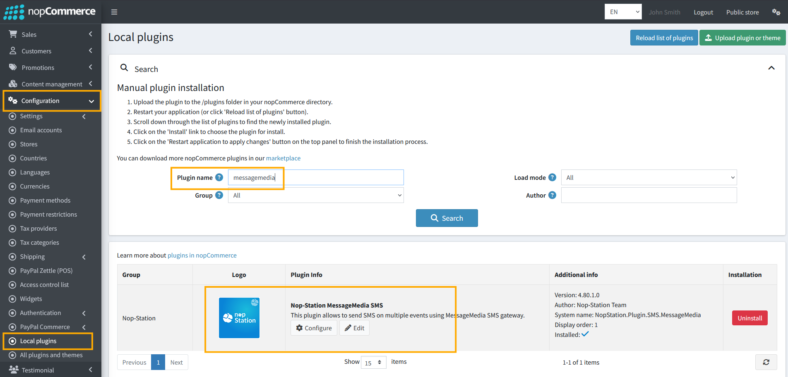This screenshot has width=788, height=377.
Task: Expand the Authentication submenu chevron
Action: tap(84, 313)
